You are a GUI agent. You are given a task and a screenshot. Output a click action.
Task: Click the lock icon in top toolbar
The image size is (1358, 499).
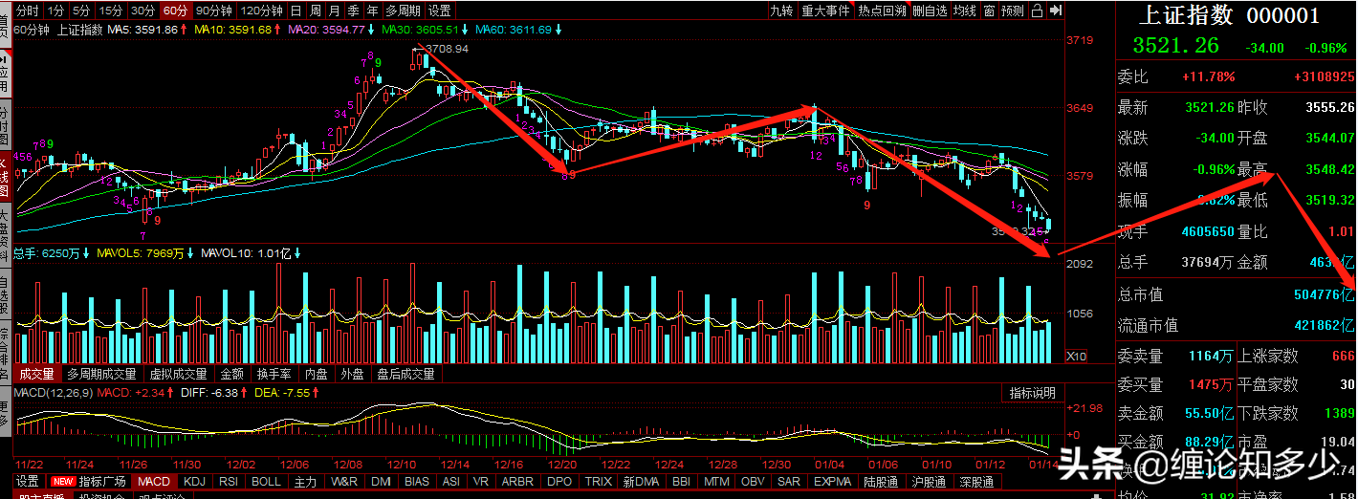click(x=1036, y=11)
